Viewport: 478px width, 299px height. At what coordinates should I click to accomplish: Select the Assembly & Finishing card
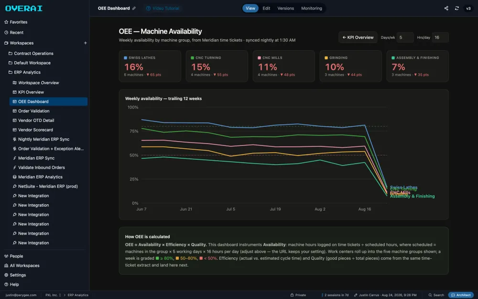pos(417,66)
